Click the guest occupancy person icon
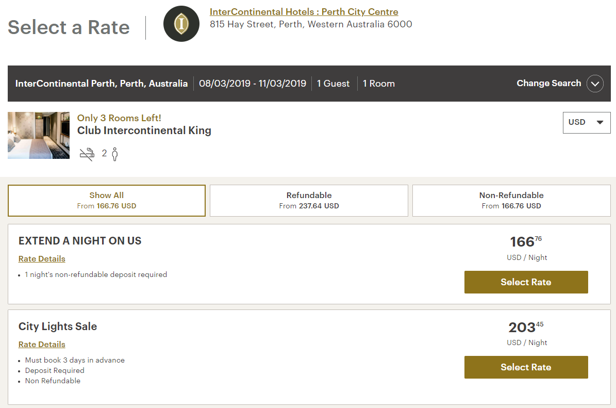Screen dimensions: 616x408 pyautogui.click(x=114, y=154)
